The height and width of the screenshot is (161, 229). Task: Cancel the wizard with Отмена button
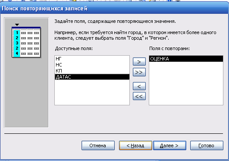(x=98, y=145)
